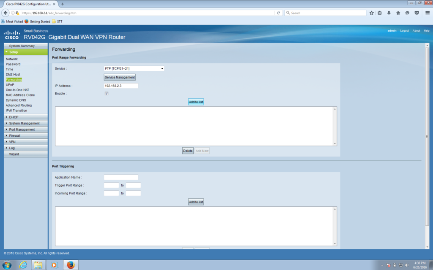Open the STT bookmark folder
The width and height of the screenshot is (433, 270).
pyautogui.click(x=57, y=22)
